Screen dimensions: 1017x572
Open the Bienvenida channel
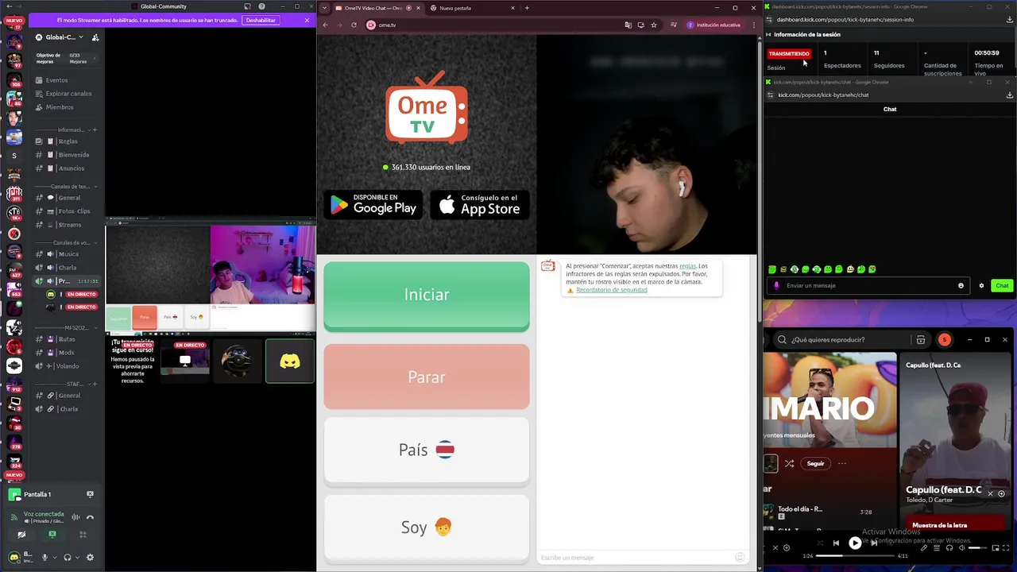73,155
